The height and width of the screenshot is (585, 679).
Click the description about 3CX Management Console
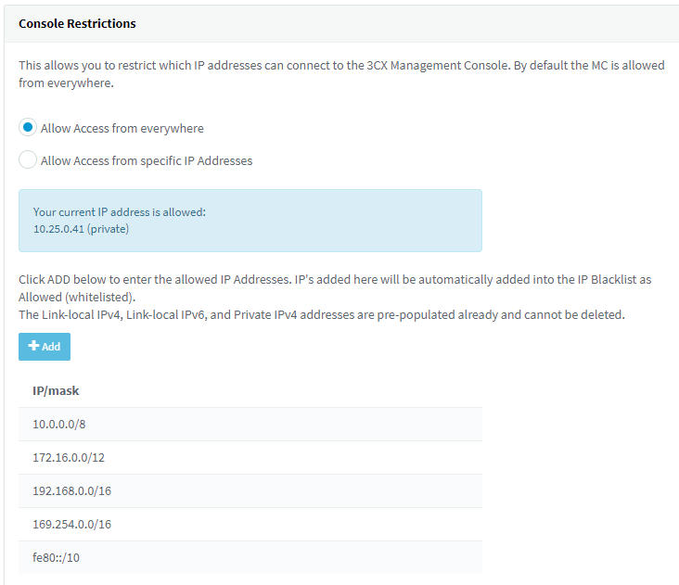coord(341,74)
